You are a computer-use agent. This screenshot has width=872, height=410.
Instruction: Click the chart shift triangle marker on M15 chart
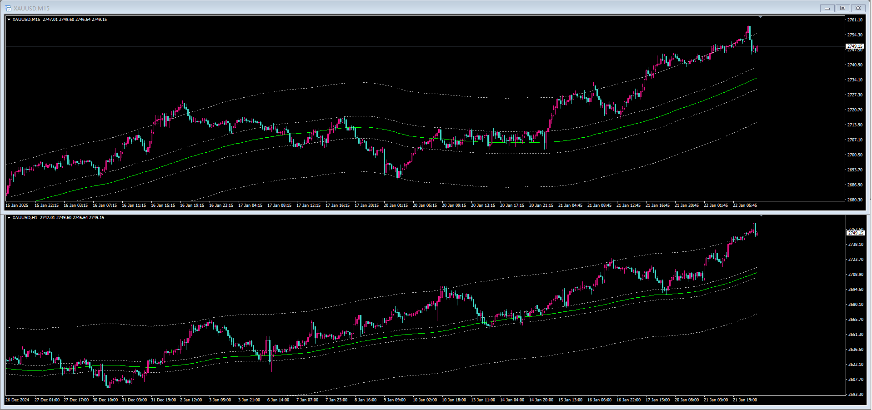point(760,17)
